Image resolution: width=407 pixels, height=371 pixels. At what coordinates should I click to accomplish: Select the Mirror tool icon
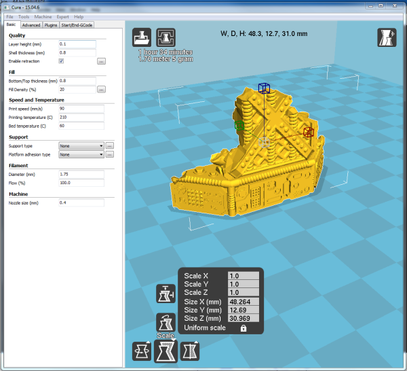point(189,351)
